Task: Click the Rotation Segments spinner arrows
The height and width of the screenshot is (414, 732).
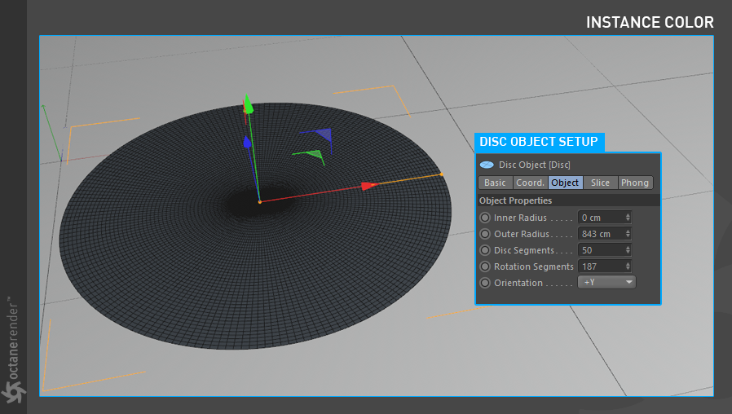Action: [628, 266]
